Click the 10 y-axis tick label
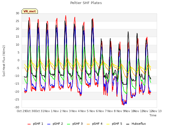Viewport: 173px width, 129px height. (17, 45)
